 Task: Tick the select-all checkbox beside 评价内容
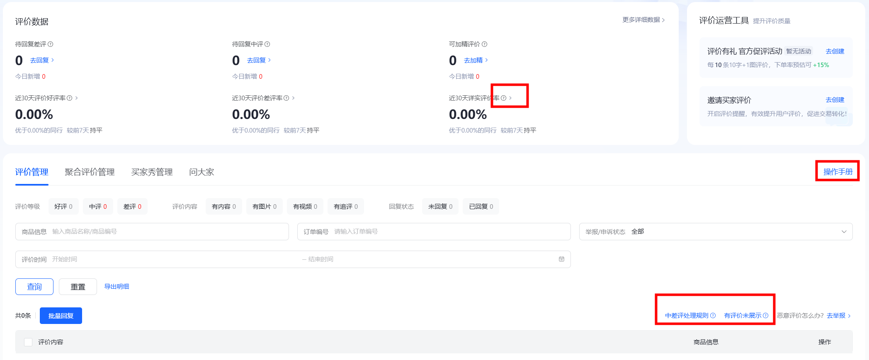tap(28, 342)
